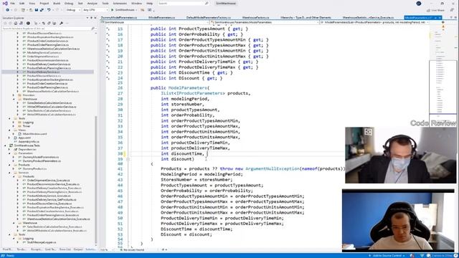Viewport: 459px width, 258px height.
Task: Select the Logging folder under Tools
Action: (x=28, y=123)
